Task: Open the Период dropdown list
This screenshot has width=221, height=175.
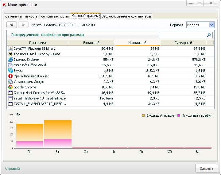Action: [x=211, y=25]
